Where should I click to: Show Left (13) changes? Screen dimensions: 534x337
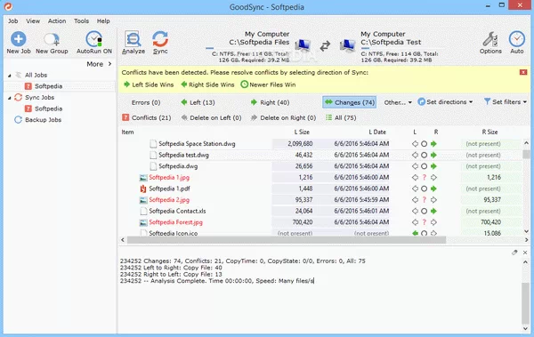pos(198,102)
